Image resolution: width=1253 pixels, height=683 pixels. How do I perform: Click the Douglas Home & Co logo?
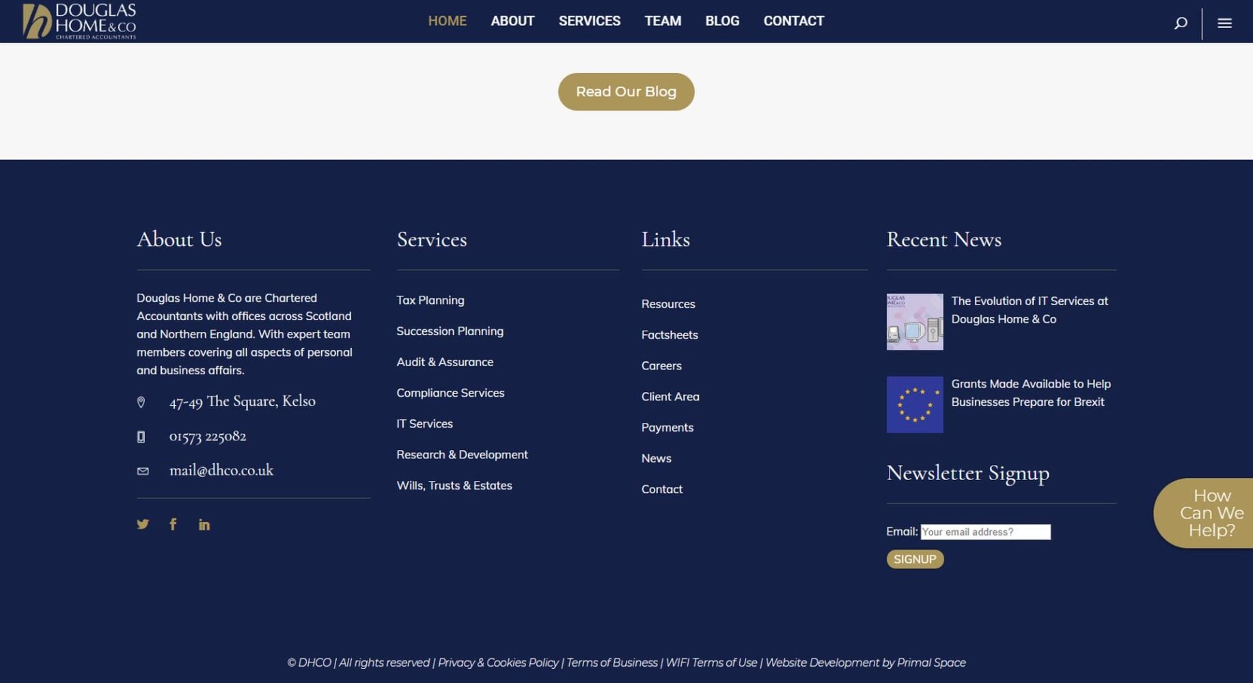click(79, 21)
